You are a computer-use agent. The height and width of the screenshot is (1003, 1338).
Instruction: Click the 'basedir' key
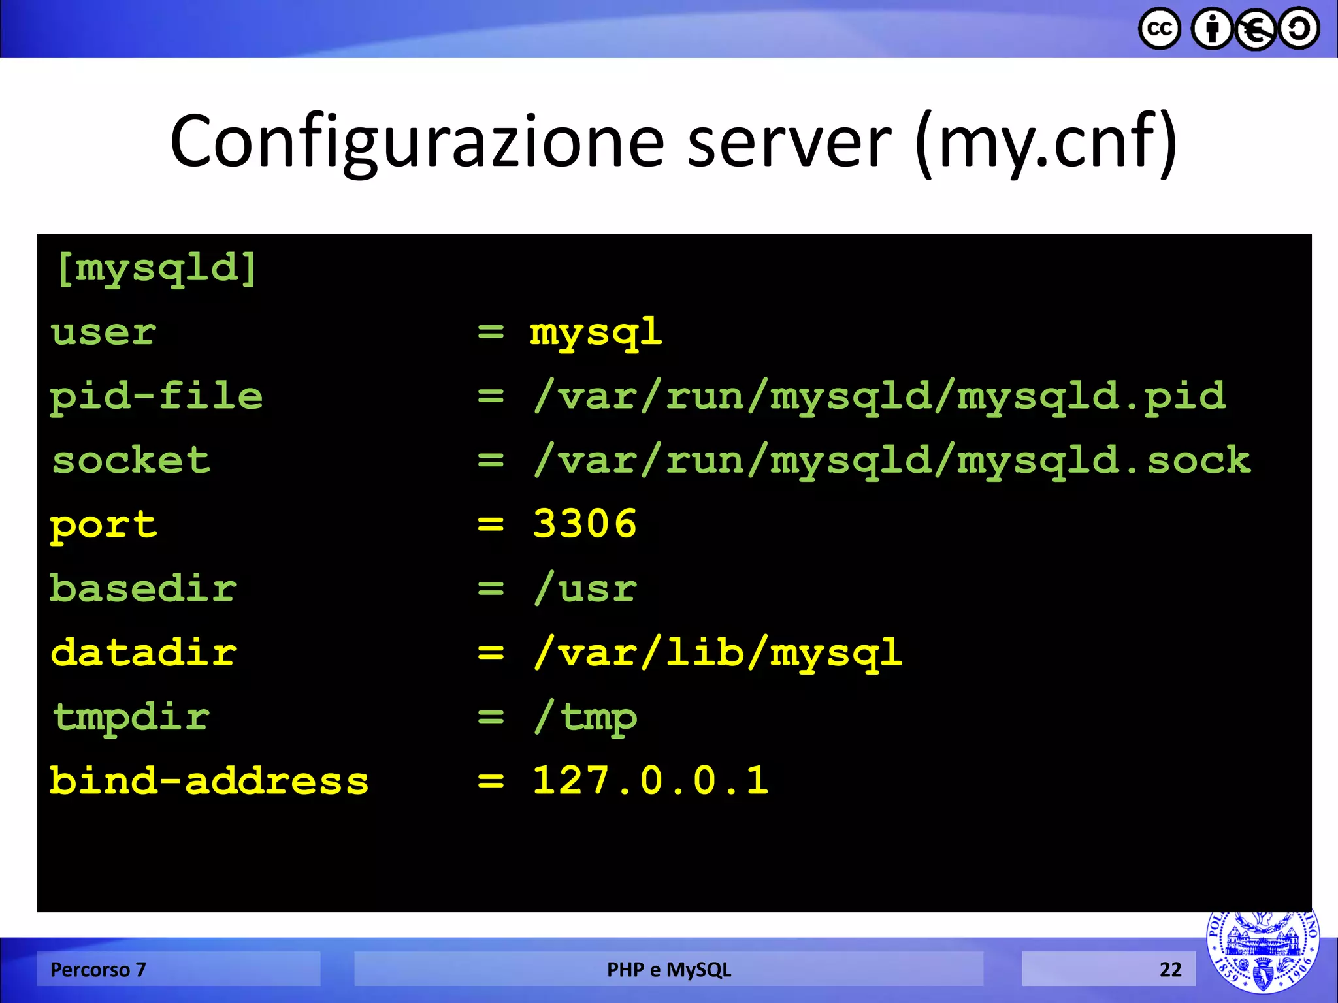click(x=144, y=587)
